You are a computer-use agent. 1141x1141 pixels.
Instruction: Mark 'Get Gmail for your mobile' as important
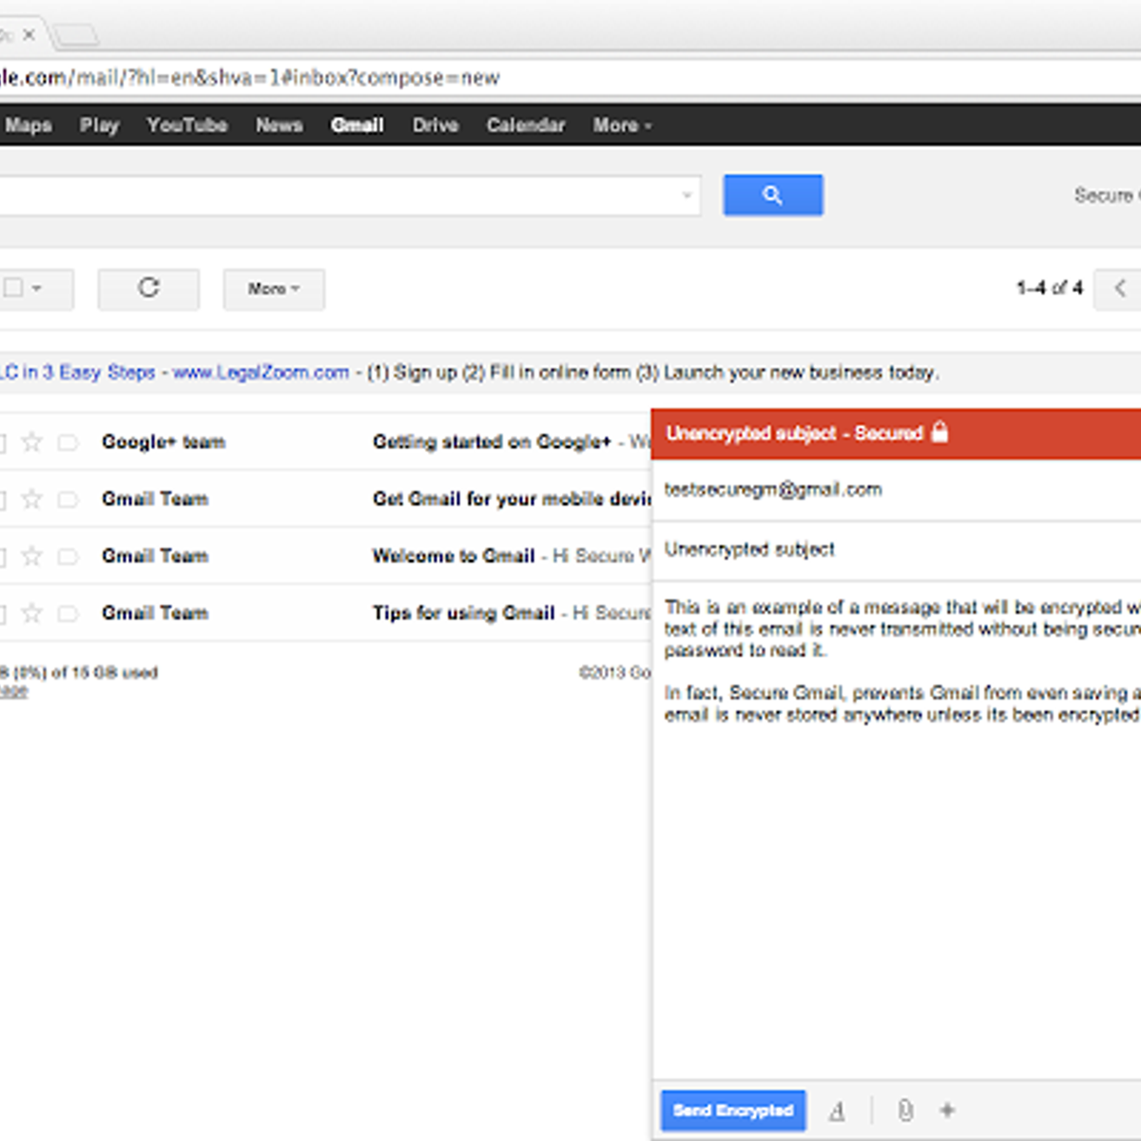[x=68, y=499]
